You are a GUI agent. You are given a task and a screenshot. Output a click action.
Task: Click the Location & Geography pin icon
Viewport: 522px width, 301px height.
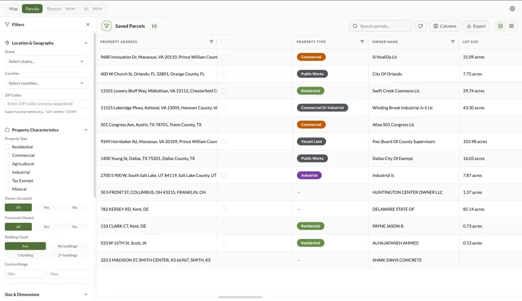[x=7, y=43]
